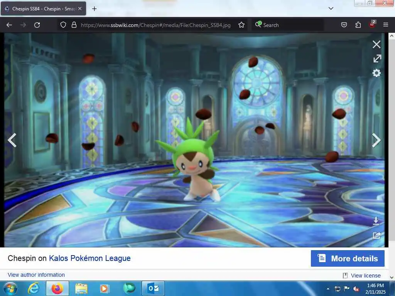Open a new tab with plus
The image size is (395, 296).
click(94, 9)
